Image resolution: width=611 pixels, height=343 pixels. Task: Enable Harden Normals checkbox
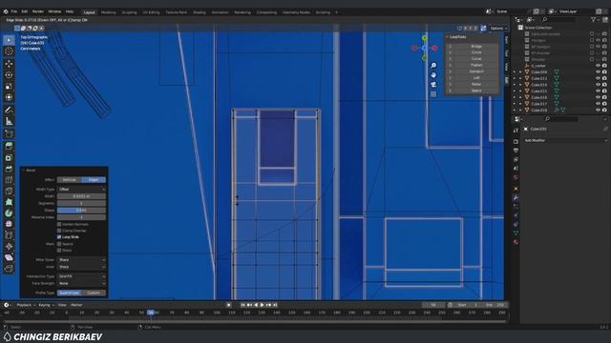coord(59,225)
